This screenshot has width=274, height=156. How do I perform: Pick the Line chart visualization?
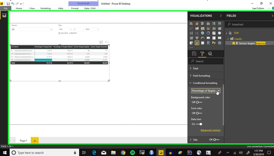point(191,28)
